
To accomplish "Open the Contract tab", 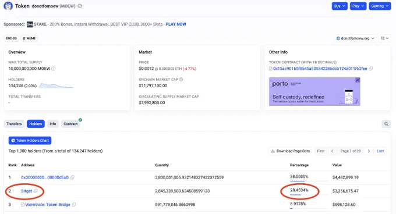I will [x=70, y=124].
